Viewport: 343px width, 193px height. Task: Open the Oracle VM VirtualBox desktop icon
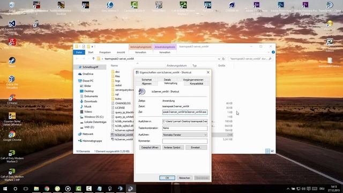(x=12, y=81)
